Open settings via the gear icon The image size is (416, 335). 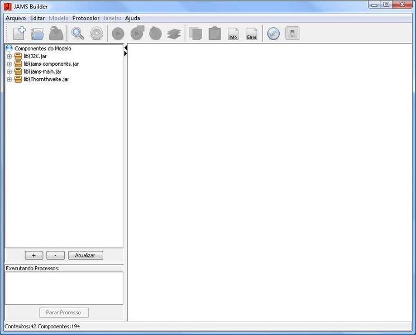pos(97,33)
